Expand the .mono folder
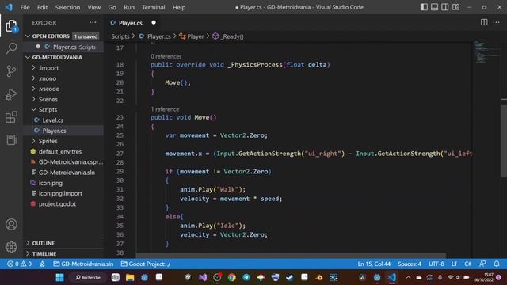This screenshot has height=285, width=507. pyautogui.click(x=48, y=78)
